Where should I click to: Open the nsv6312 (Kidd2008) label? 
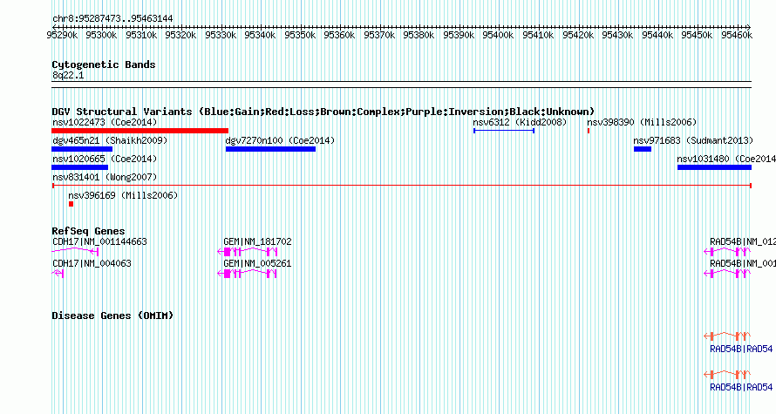coord(520,122)
